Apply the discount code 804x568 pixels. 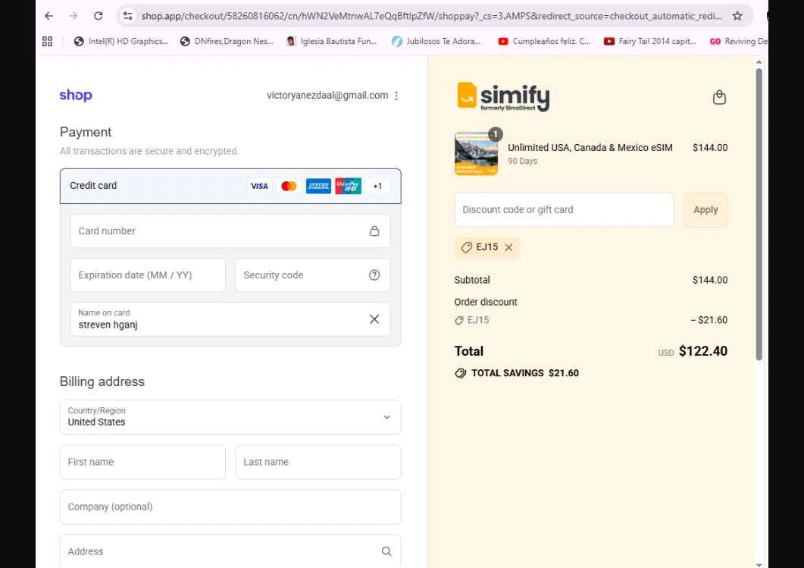(x=705, y=210)
